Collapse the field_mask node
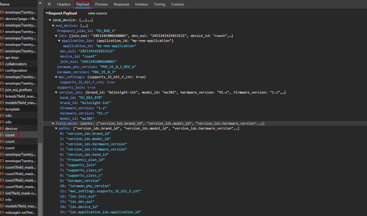This screenshot has height=216, width=367. pyautogui.click(x=53, y=123)
